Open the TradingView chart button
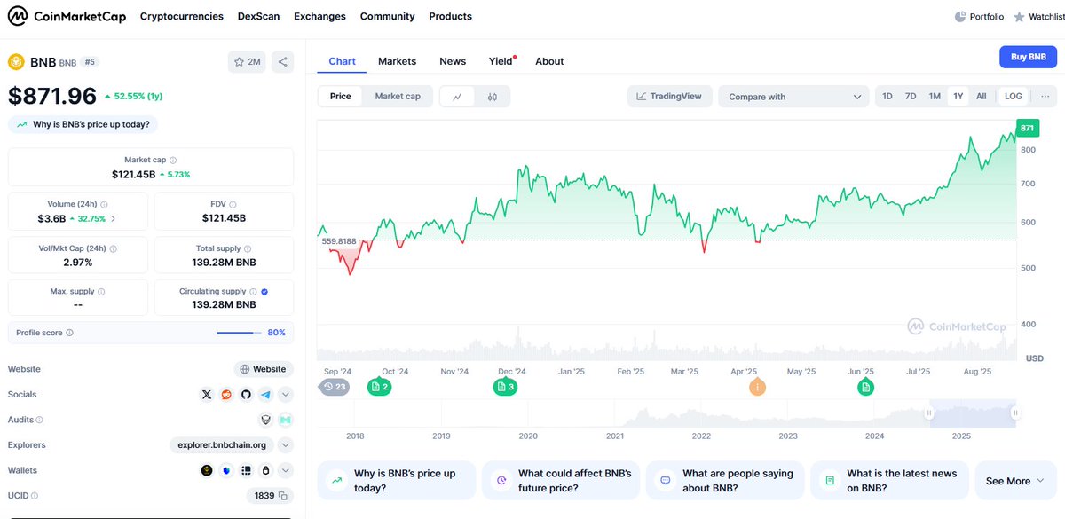The width and height of the screenshot is (1065, 519). (670, 97)
